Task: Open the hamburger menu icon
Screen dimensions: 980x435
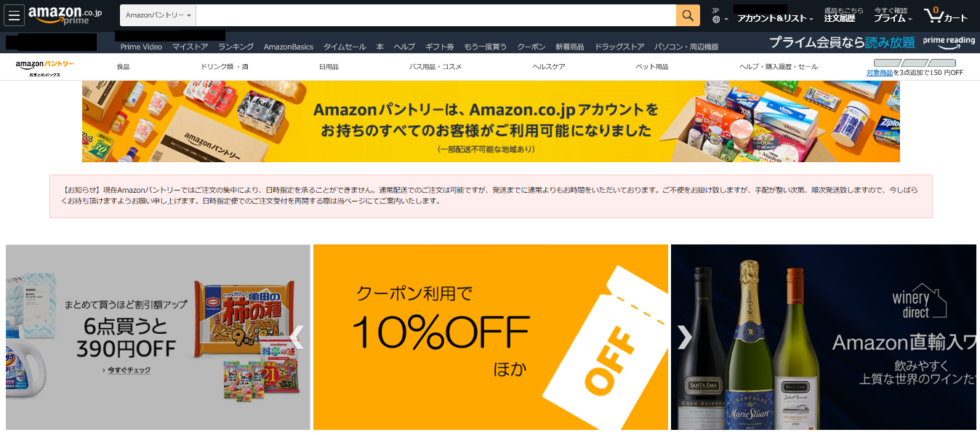Action: pos(15,15)
